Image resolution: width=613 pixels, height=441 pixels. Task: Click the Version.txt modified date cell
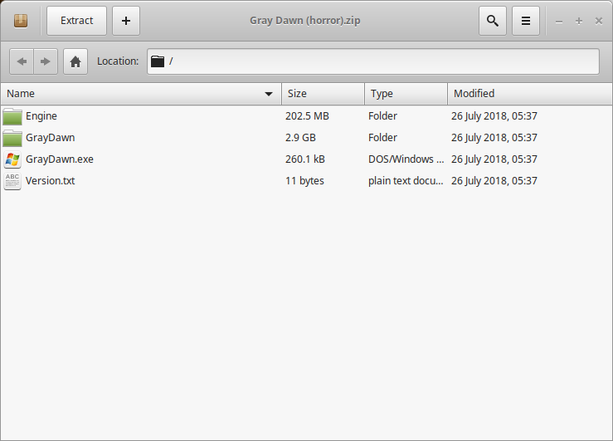tap(494, 181)
